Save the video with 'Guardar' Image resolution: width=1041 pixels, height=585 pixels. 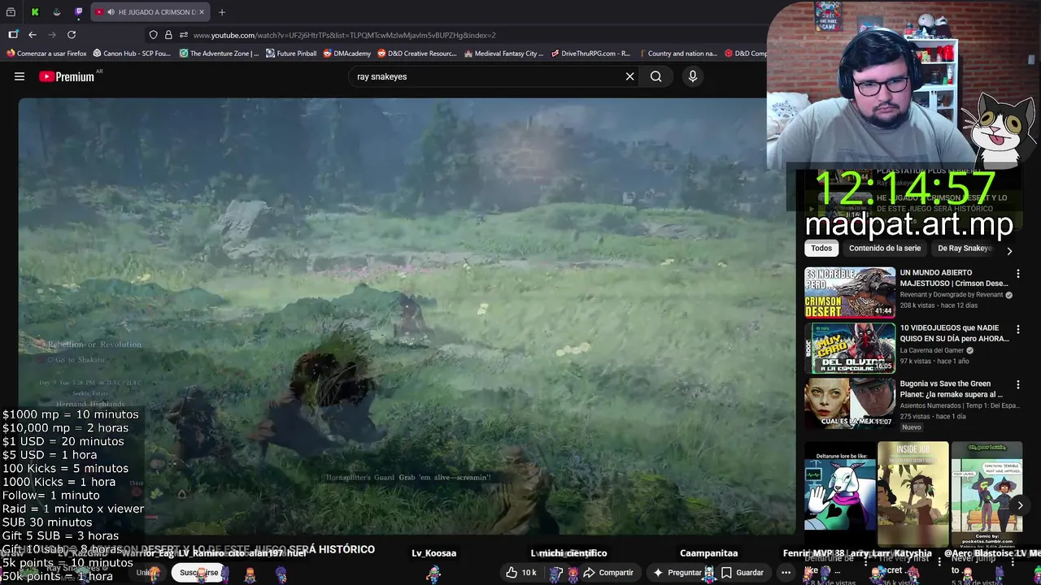(x=743, y=573)
